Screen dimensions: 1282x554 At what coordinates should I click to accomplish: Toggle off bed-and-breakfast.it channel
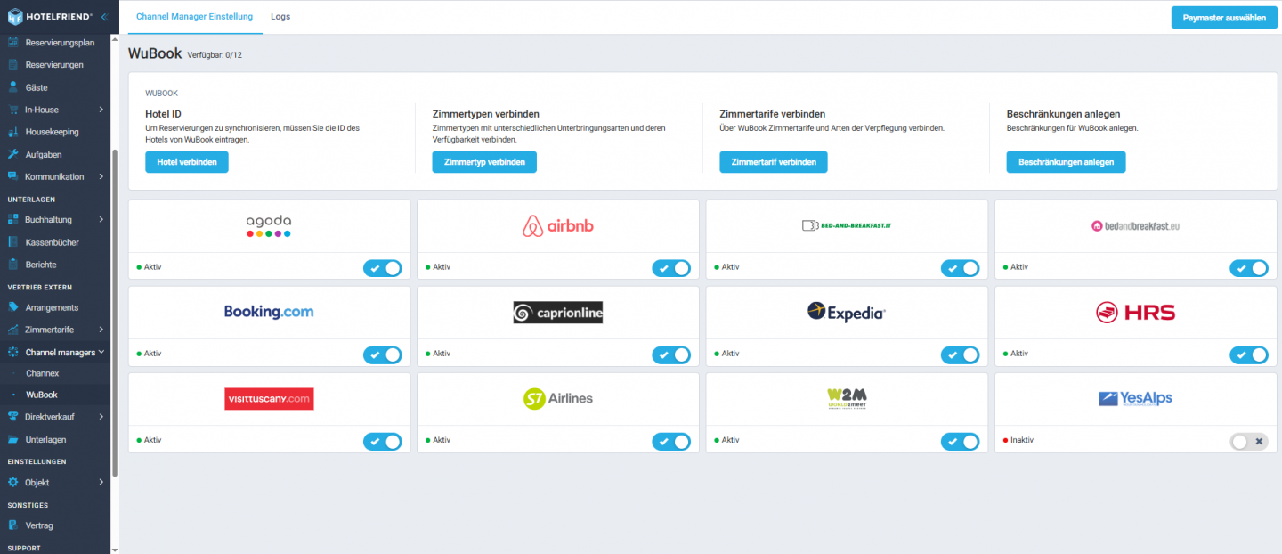pos(960,268)
